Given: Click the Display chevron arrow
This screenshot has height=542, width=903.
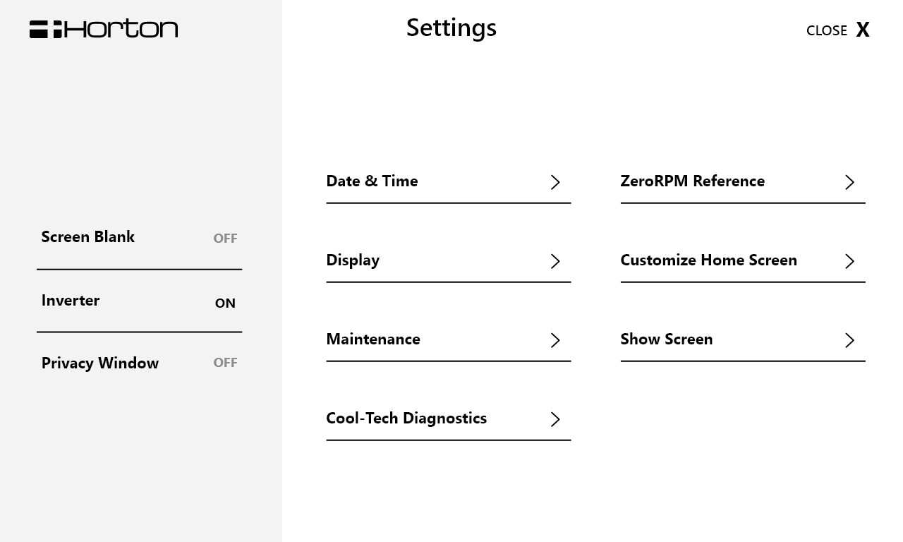Looking at the screenshot, I should [x=555, y=261].
